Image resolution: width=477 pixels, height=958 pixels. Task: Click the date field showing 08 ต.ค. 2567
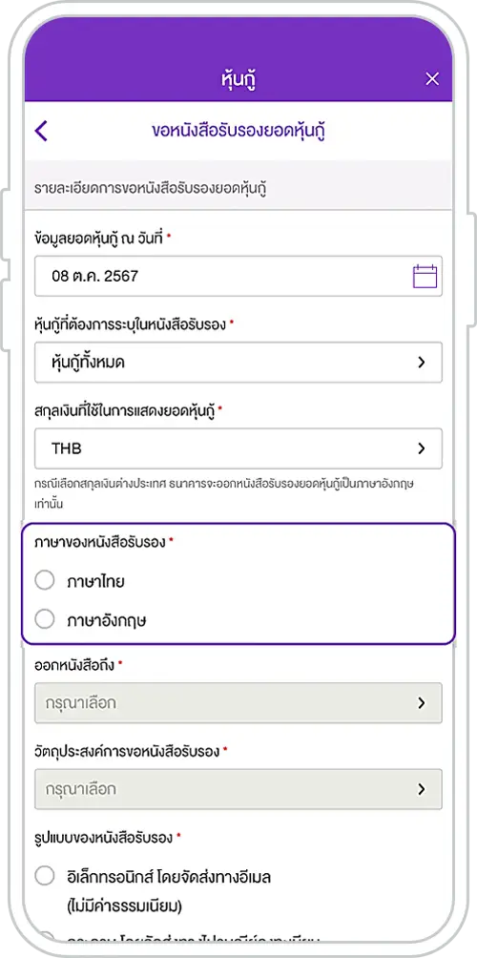[238, 276]
